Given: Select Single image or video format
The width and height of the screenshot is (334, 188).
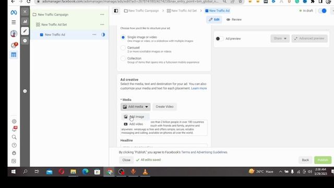Looking at the screenshot, I should 123,37.
